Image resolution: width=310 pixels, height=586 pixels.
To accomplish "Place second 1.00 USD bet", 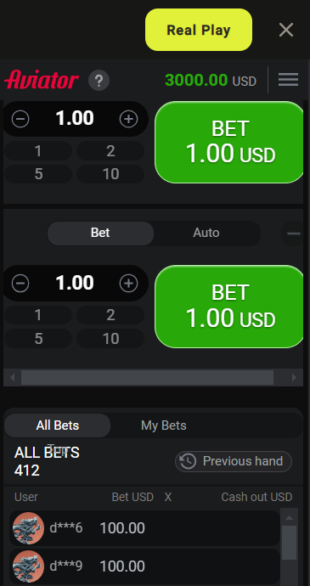I will [230, 307].
